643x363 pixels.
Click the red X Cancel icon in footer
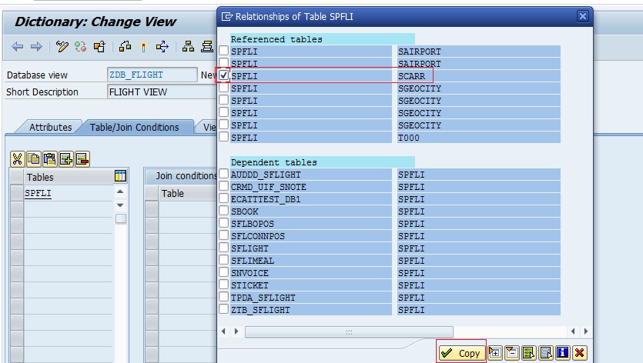pyautogui.click(x=579, y=353)
